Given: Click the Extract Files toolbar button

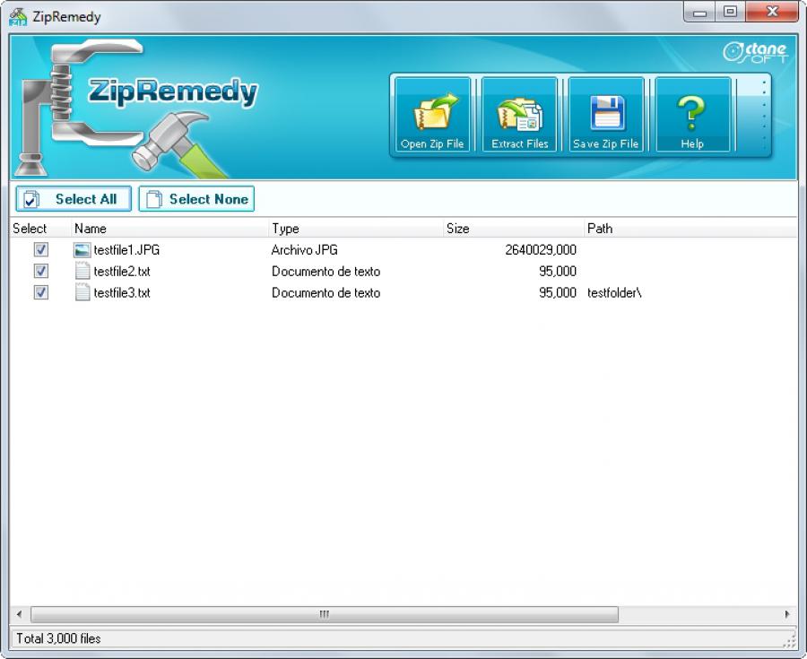Looking at the screenshot, I should (519, 115).
